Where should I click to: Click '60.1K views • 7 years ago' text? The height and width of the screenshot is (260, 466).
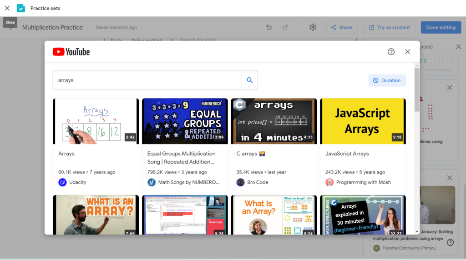[87, 172]
